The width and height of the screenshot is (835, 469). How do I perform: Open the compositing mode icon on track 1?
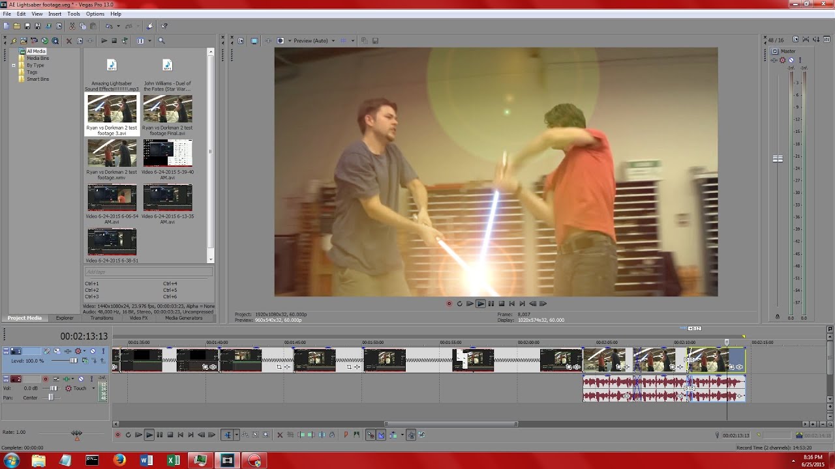[85, 361]
